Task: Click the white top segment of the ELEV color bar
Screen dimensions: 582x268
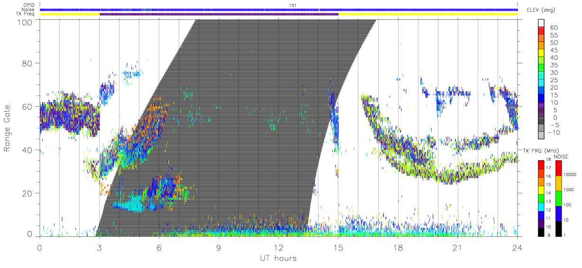Action: point(541,23)
